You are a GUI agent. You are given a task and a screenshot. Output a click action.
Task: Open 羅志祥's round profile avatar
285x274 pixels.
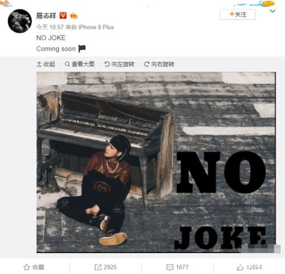click(19, 21)
